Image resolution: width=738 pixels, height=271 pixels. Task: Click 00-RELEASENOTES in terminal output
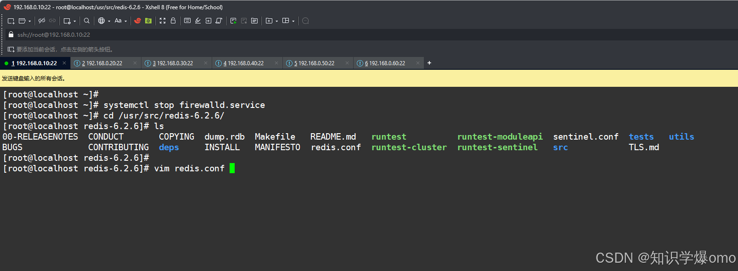[x=40, y=137]
